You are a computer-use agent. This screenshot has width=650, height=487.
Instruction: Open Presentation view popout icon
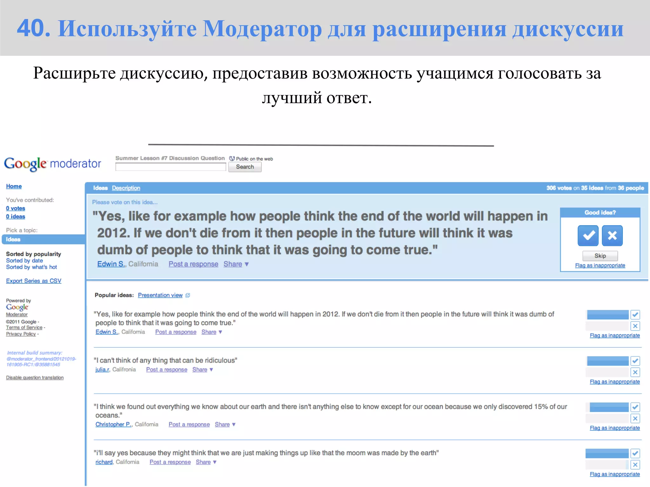188,295
